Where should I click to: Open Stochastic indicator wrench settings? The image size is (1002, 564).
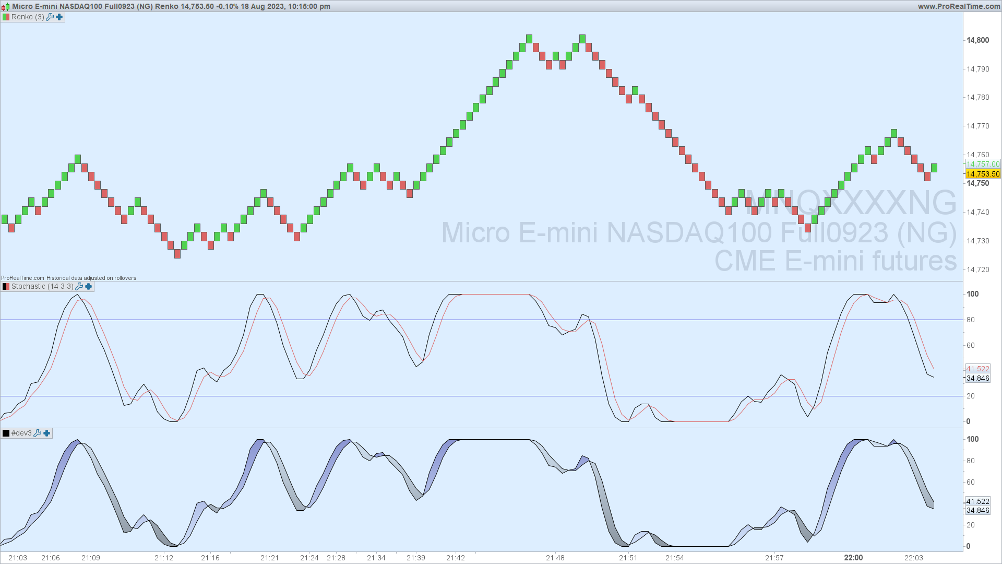(x=79, y=287)
